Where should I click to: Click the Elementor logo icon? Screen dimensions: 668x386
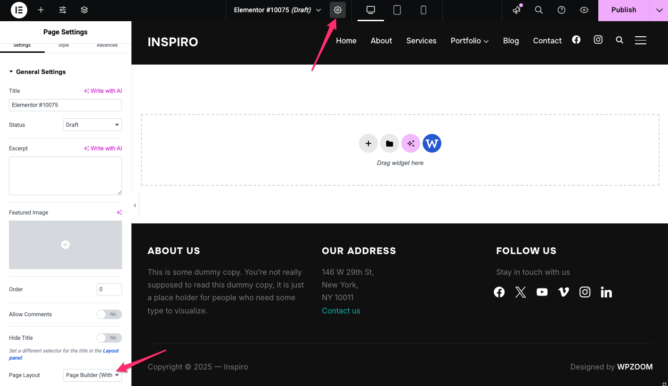[19, 10]
